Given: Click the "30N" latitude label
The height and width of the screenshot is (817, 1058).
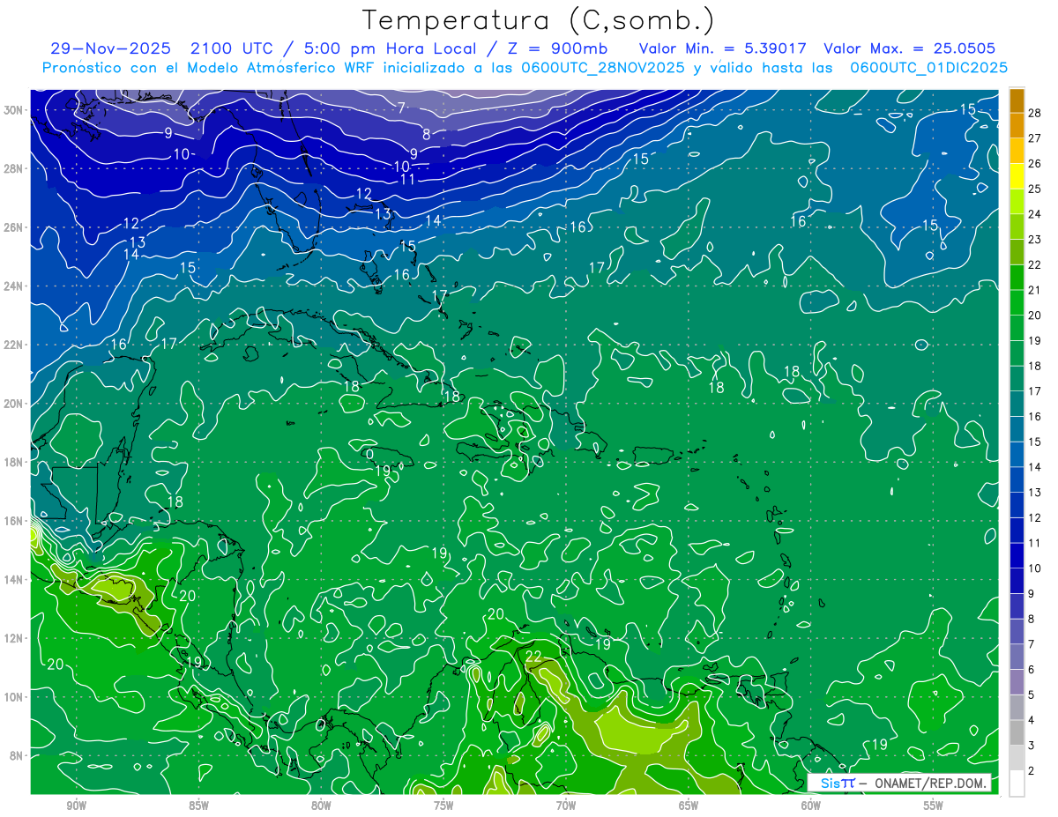Looking at the screenshot, I should [x=15, y=110].
